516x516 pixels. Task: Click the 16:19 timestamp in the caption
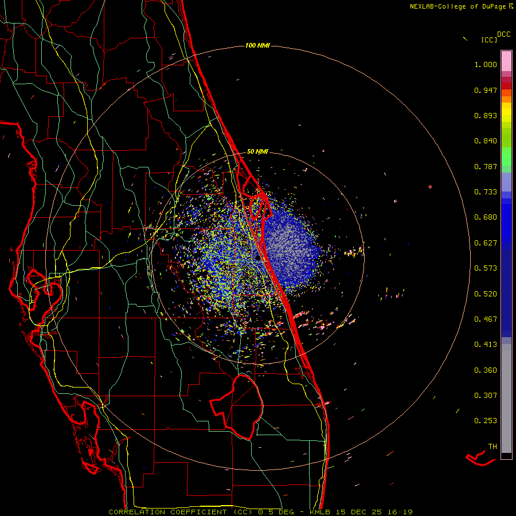401,512
